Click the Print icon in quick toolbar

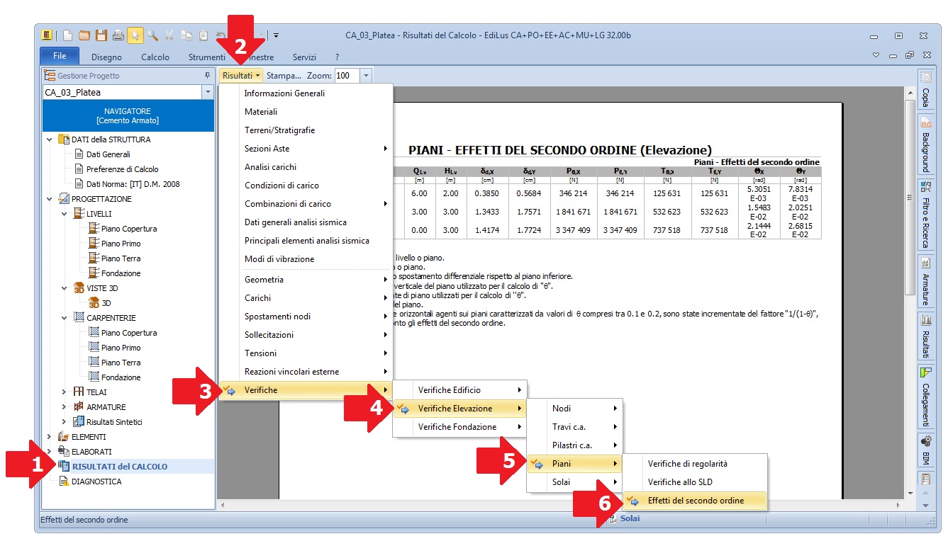click(x=118, y=35)
